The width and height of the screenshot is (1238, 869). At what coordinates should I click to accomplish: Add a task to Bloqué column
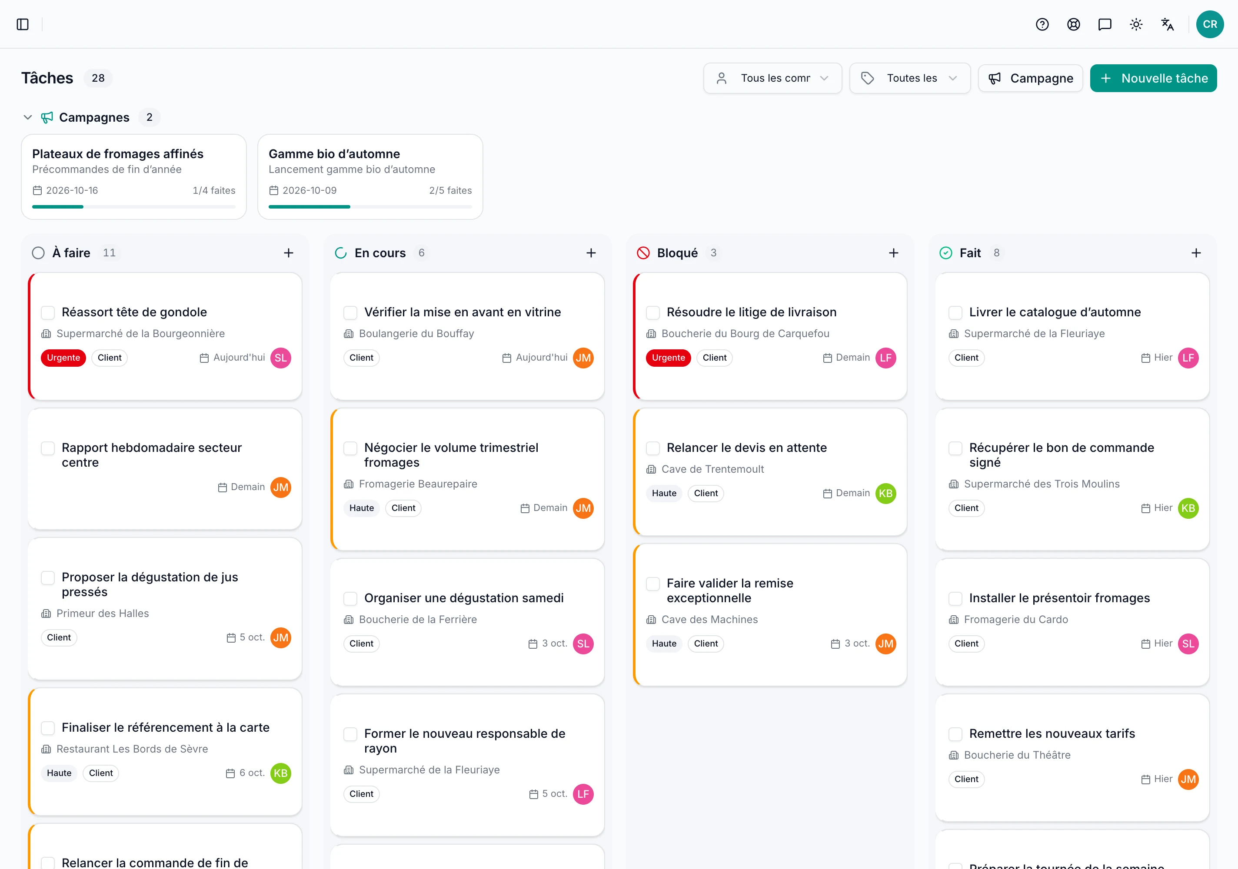pos(893,253)
